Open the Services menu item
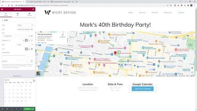The height and width of the screenshot is (111, 197). 142,12
